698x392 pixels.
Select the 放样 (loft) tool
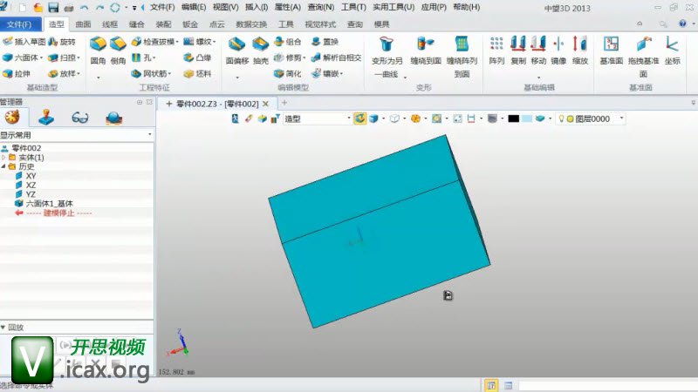(62, 73)
